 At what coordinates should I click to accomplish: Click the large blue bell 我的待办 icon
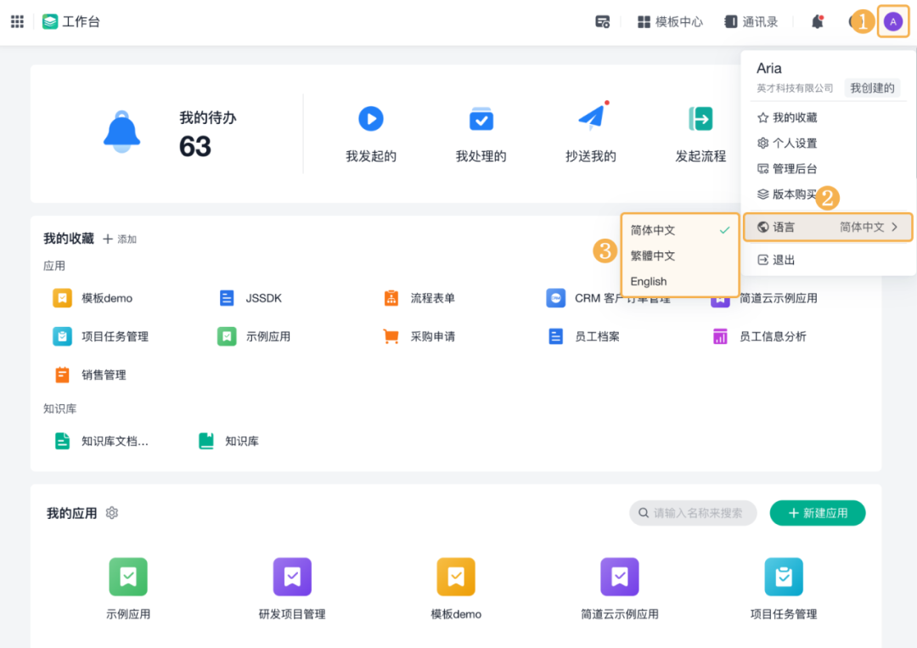(121, 132)
